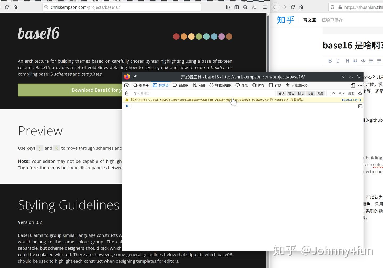Screen dimensions: 383x268
Task: Toggle the XHR console filter
Action: pyautogui.click(x=341, y=93)
